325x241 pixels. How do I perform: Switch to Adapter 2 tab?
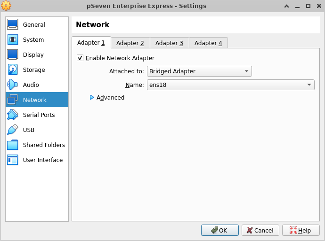tap(130, 43)
